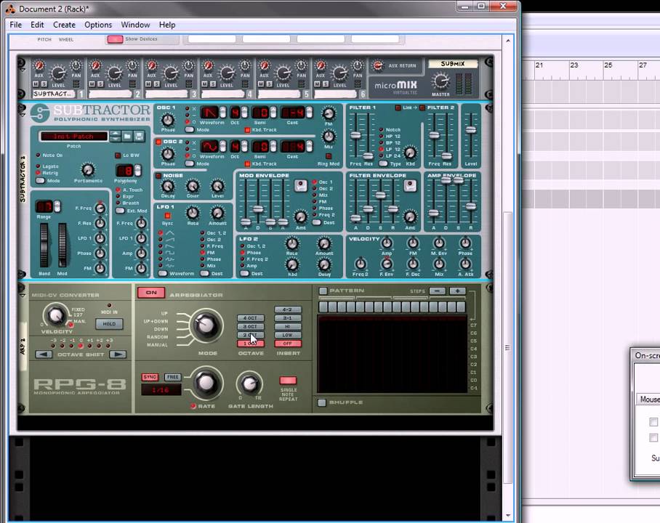Click the Subtractor master Level slider

tap(470, 130)
